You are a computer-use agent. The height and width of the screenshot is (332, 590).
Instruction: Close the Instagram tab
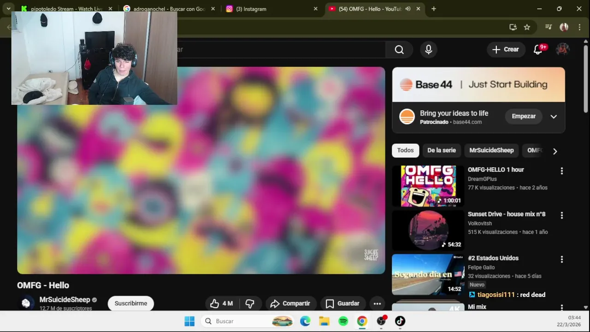pyautogui.click(x=316, y=9)
